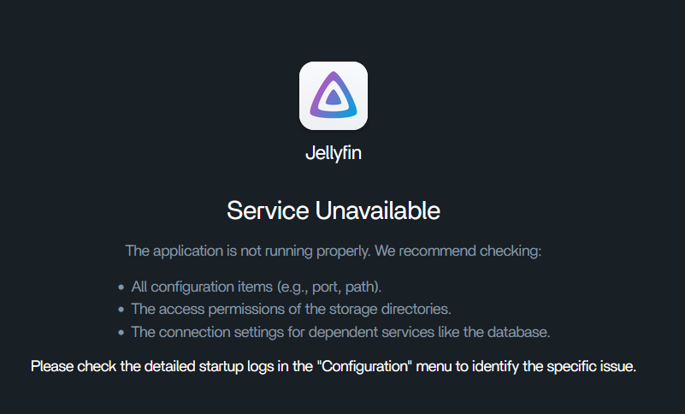Viewport: 685px width, 414px height.
Task: Click the bullet dot before "The access permissions"
Action: click(x=121, y=310)
